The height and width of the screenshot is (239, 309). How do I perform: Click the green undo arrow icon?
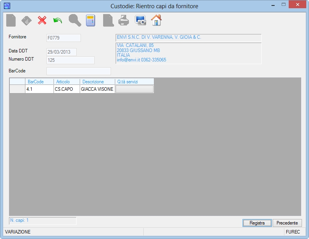[57, 20]
